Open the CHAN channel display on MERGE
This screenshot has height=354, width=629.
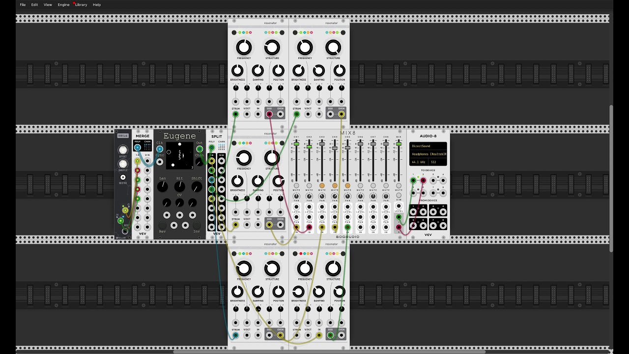(x=147, y=147)
